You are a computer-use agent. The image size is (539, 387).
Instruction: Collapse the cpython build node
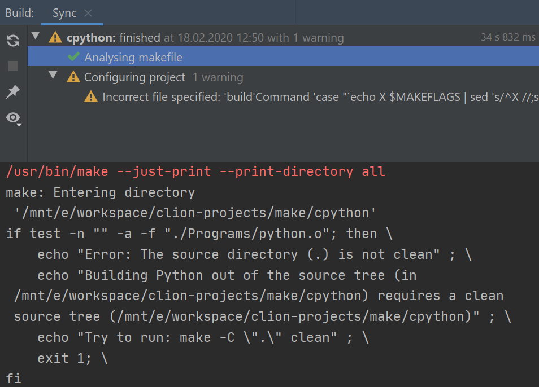pos(36,36)
